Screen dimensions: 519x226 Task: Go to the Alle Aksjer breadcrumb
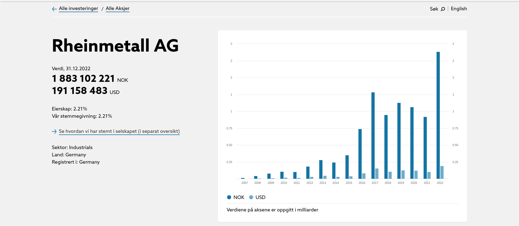pos(118,8)
